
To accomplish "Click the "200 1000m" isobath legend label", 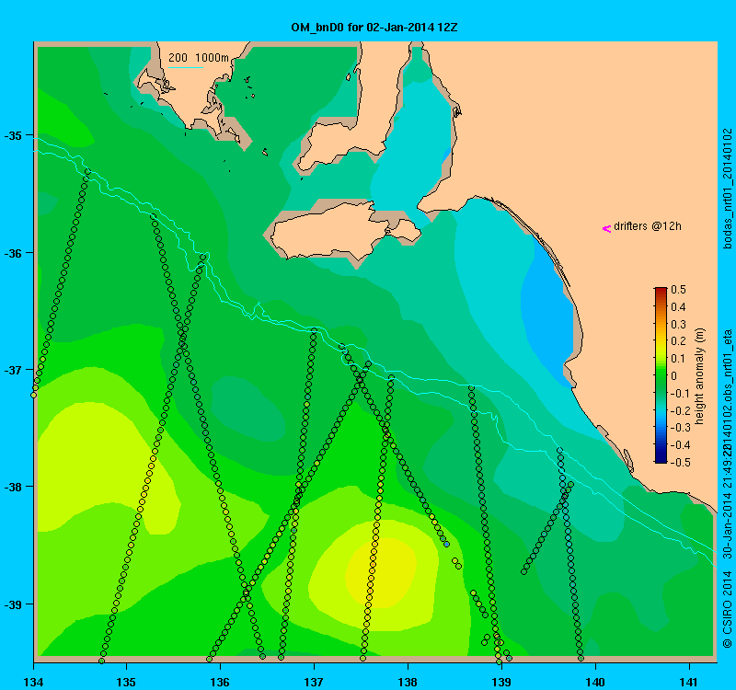I will coord(199,58).
